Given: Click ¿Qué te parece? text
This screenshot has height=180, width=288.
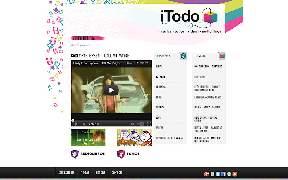Looking at the screenshot, I should point(80,45).
